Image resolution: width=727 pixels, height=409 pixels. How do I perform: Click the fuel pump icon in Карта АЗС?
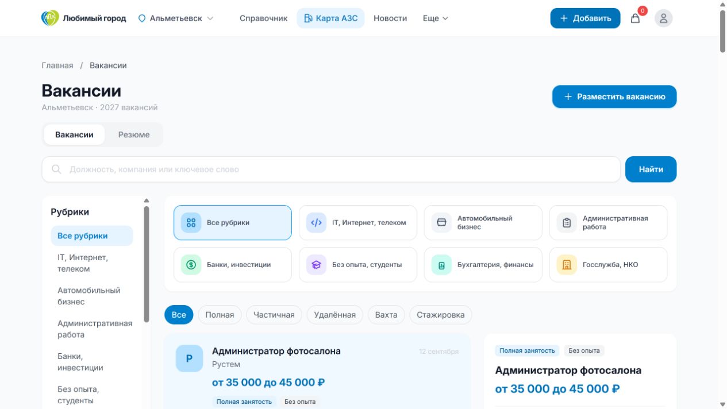click(308, 18)
